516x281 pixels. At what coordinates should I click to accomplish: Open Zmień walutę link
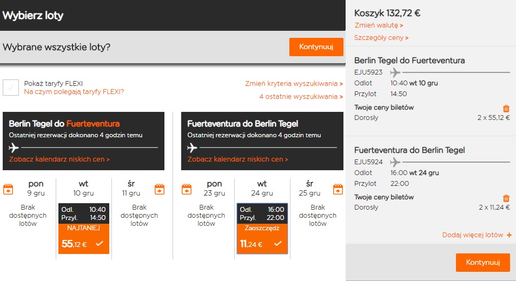click(379, 25)
